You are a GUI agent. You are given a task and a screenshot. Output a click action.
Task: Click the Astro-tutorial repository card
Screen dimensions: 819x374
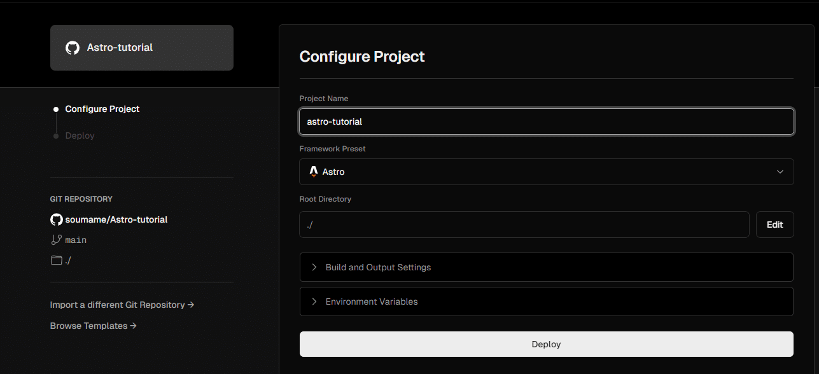(x=142, y=48)
